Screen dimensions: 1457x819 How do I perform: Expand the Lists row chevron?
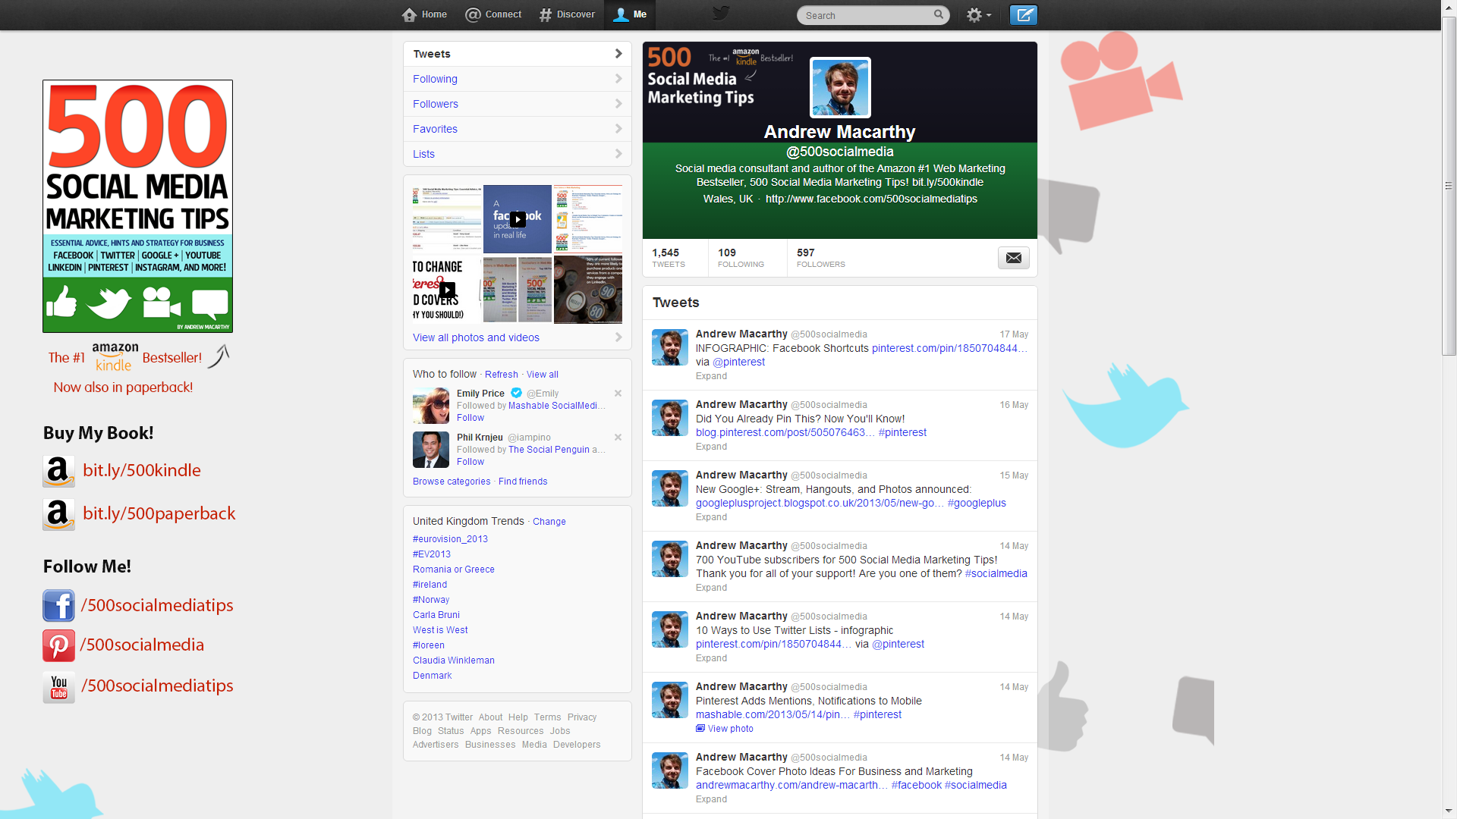pyautogui.click(x=618, y=154)
